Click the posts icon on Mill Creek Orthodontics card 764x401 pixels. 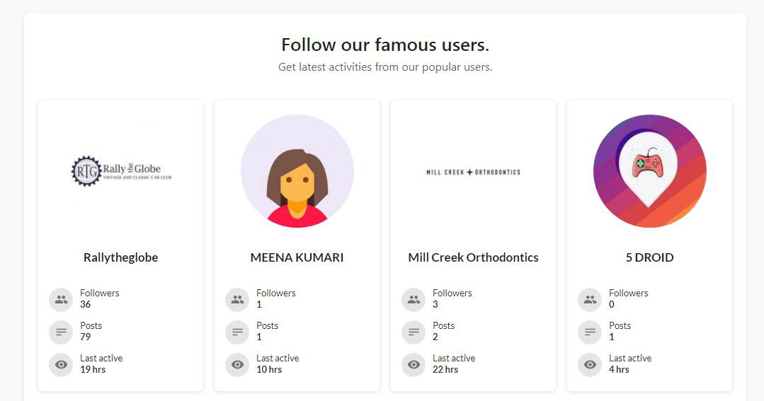coord(414,332)
